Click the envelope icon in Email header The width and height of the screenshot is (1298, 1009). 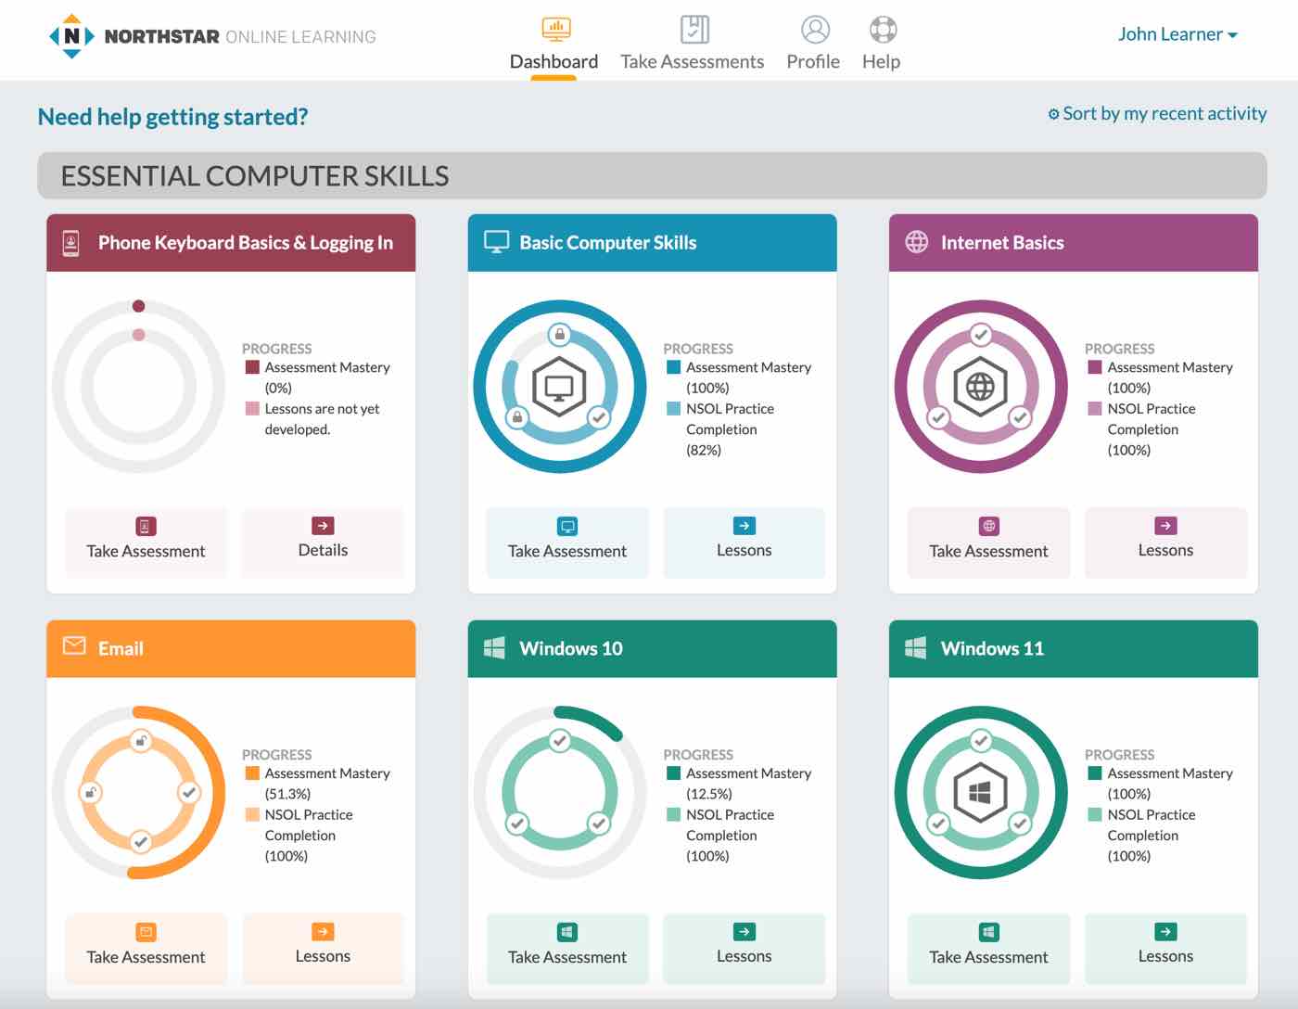coord(74,645)
